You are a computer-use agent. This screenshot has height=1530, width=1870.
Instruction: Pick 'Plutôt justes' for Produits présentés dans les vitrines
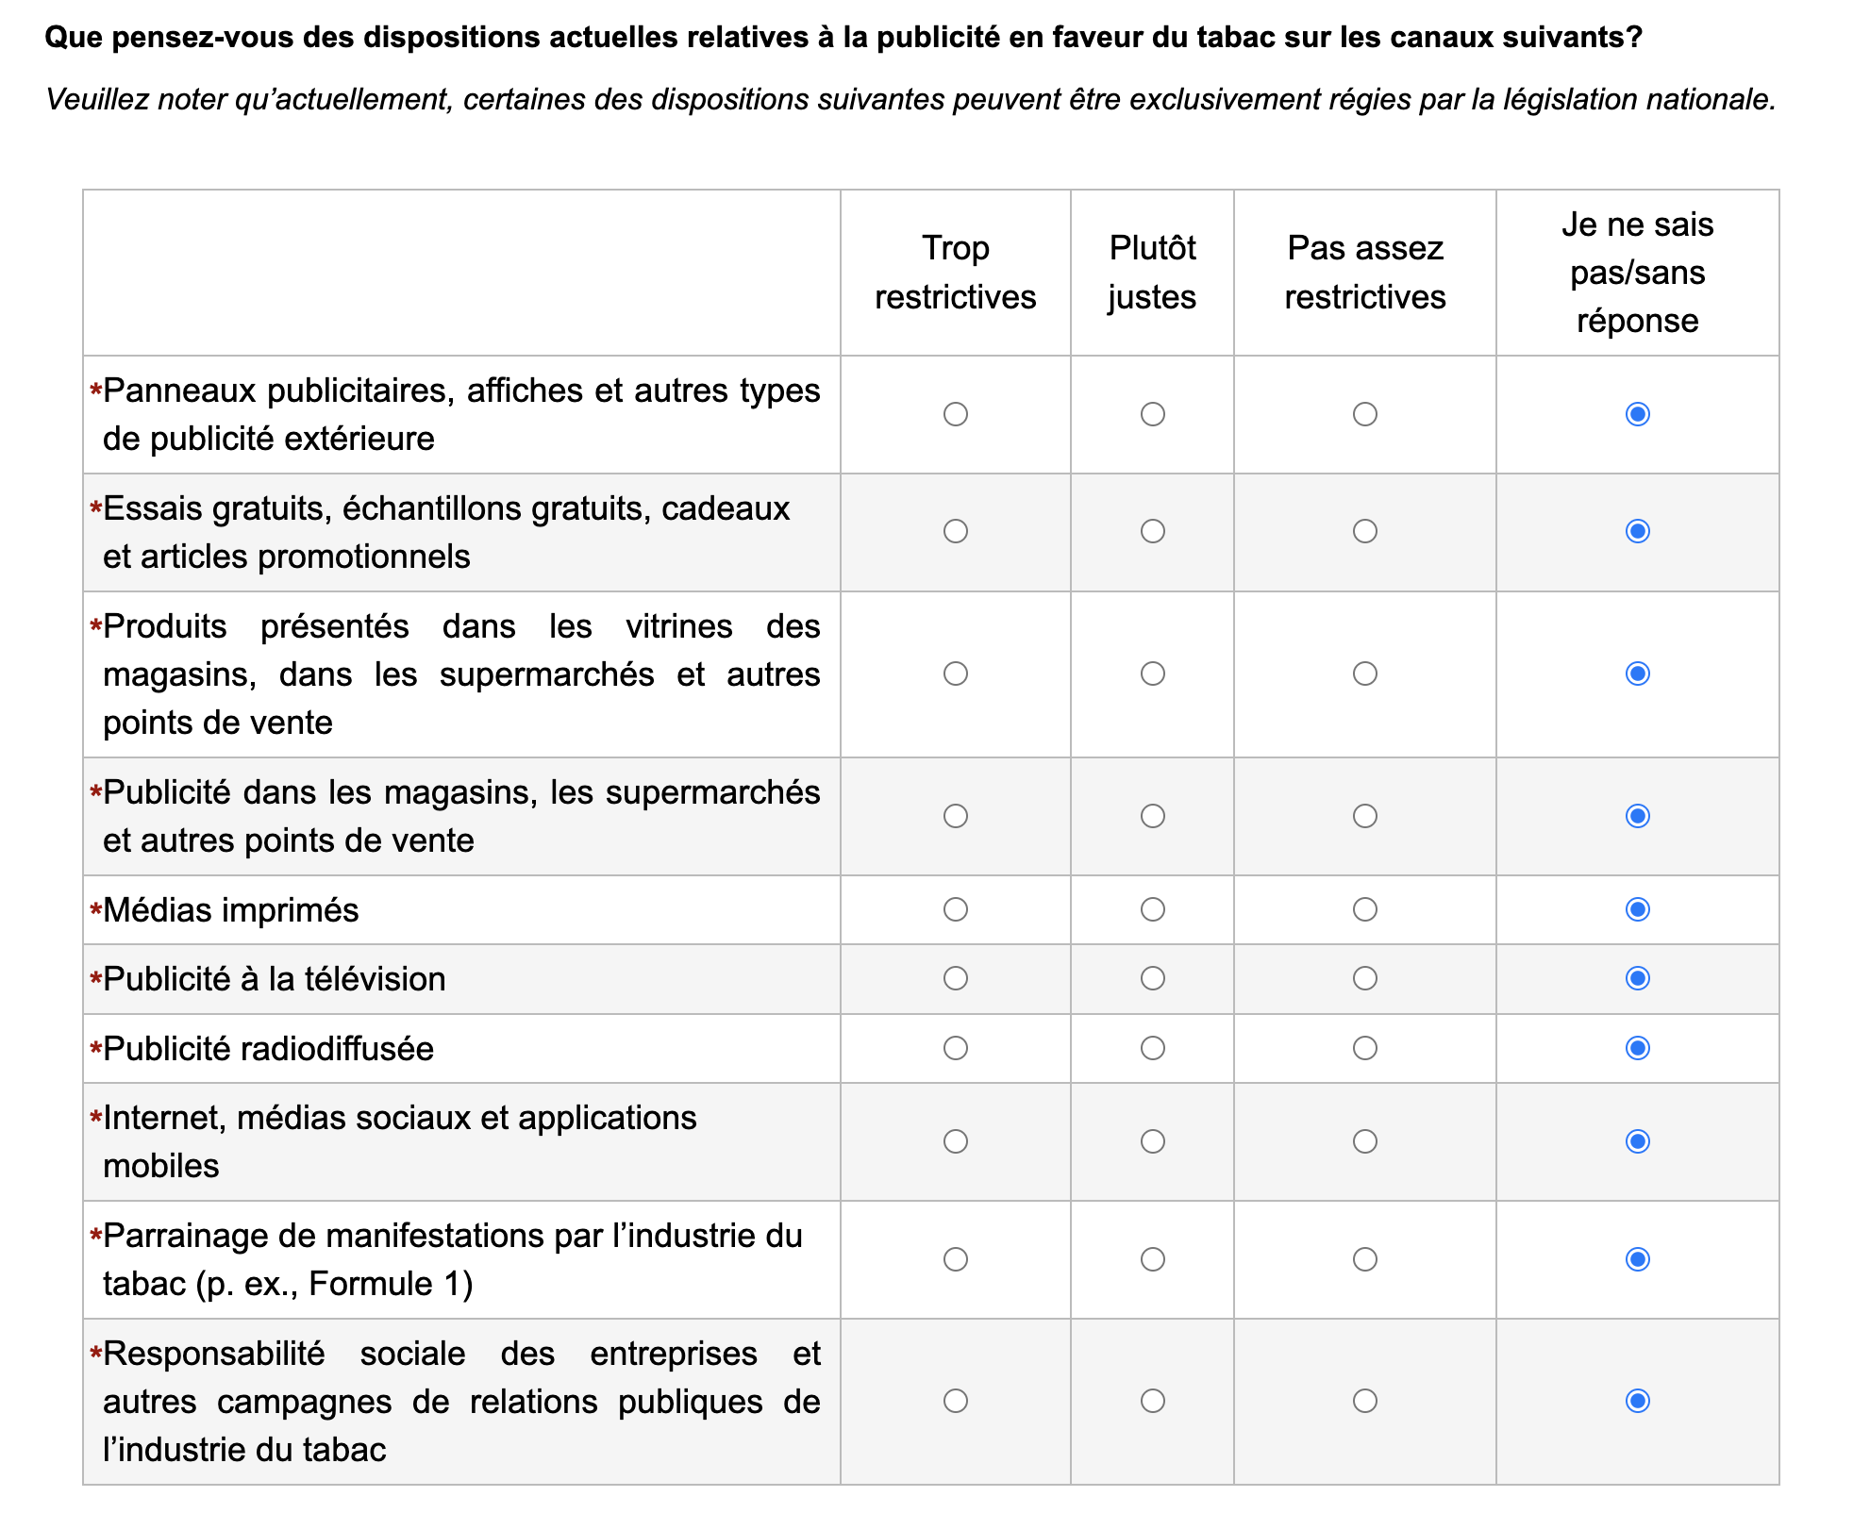click(1153, 674)
